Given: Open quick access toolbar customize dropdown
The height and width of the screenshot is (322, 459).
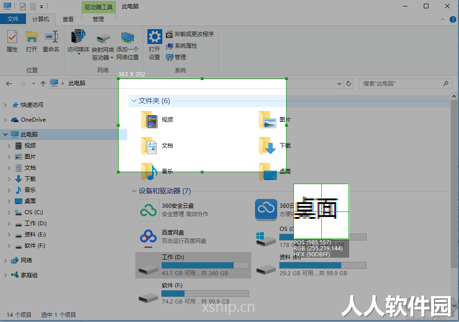Looking at the screenshot, I should (x=42, y=6).
